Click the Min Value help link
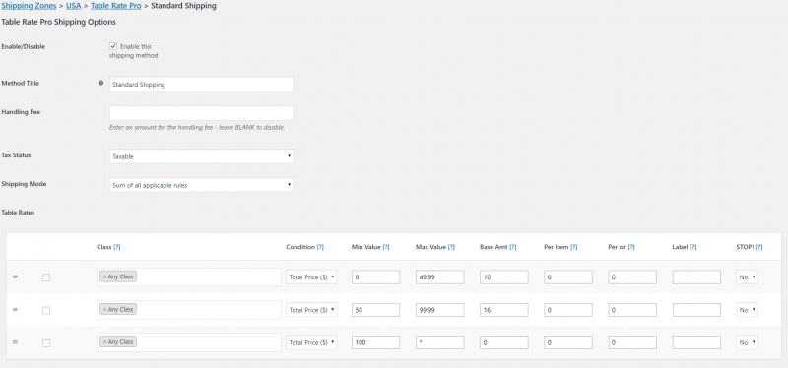Viewport: 788px width, 368px height. (386, 247)
